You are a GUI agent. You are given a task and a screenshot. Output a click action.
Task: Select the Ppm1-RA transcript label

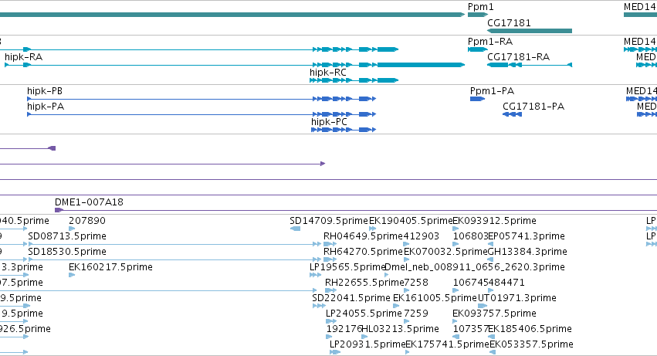(x=490, y=41)
